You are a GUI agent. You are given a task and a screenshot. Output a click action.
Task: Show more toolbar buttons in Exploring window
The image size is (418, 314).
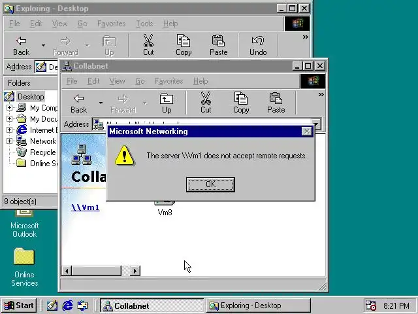(306, 37)
